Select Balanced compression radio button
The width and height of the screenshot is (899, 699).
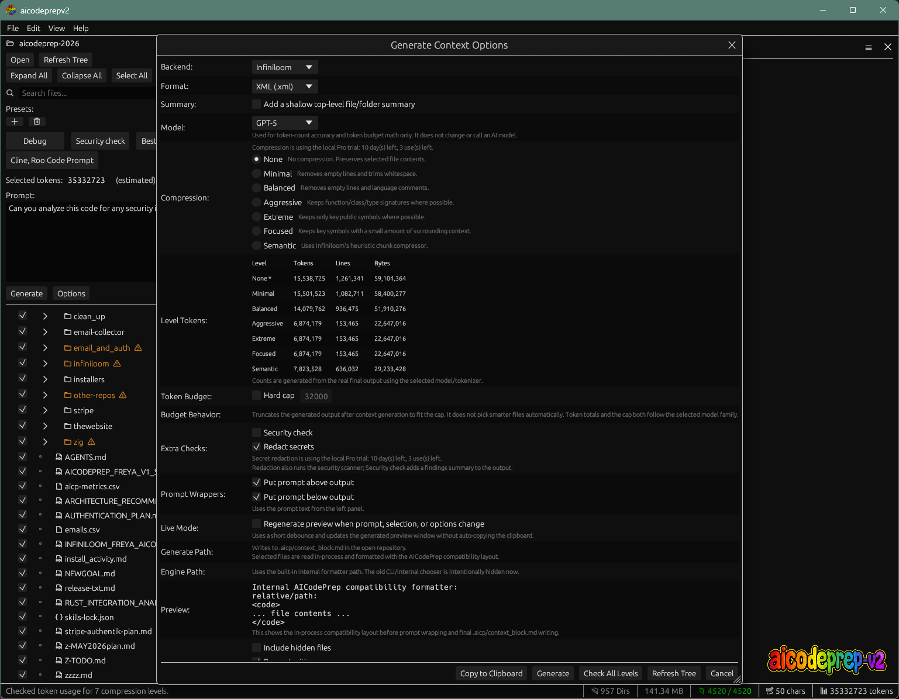(x=256, y=188)
